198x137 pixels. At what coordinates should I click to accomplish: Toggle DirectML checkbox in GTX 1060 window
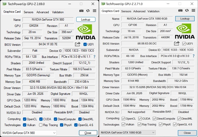tap(179, 118)
